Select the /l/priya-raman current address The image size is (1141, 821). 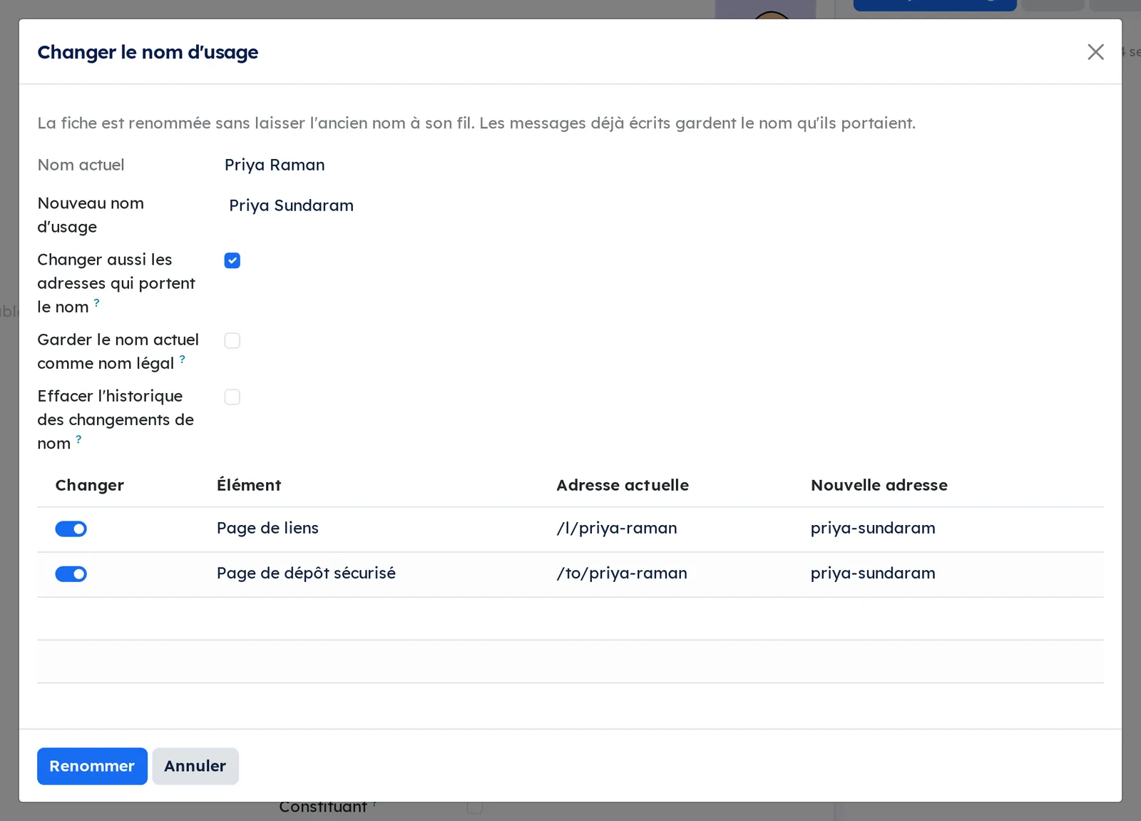tap(617, 529)
